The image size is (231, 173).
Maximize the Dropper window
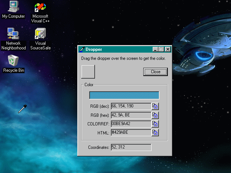point(161,49)
